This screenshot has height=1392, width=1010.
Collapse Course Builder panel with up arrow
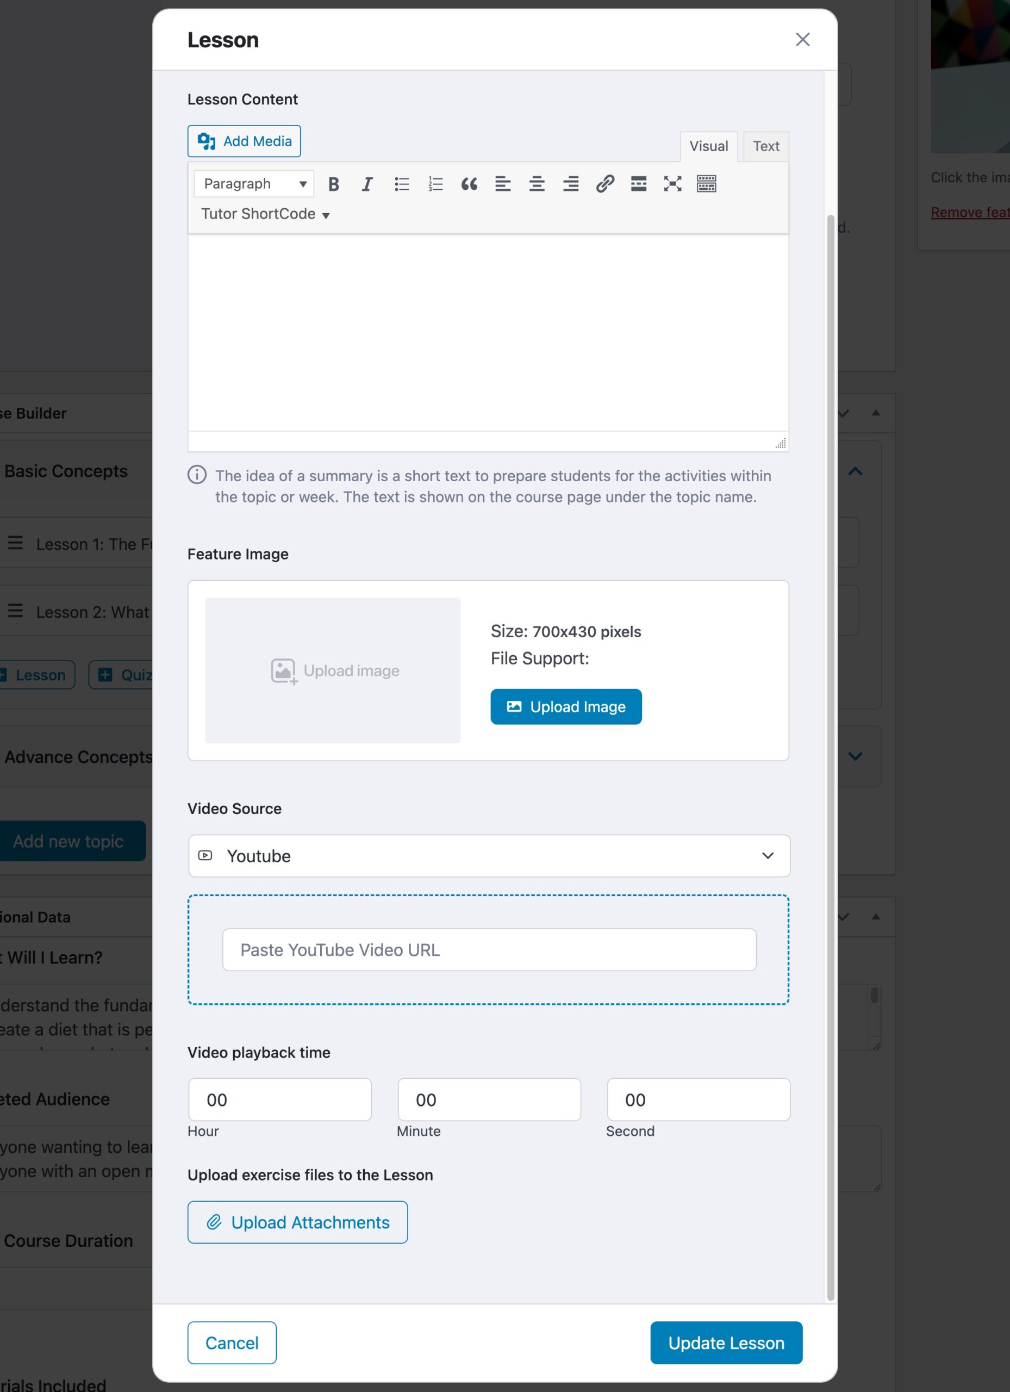click(x=876, y=413)
